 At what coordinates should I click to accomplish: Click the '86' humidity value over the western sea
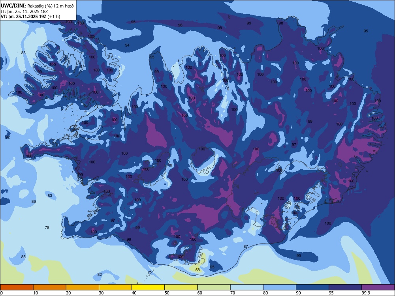pos(34,201)
